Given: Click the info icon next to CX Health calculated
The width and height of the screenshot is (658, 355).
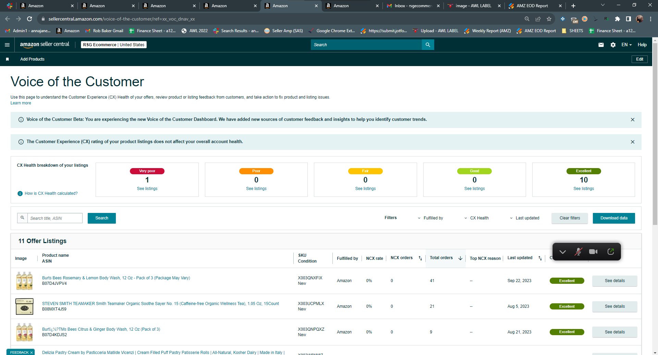Looking at the screenshot, I should pos(20,194).
